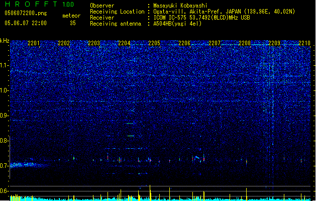Screen dimensions: 316x201
Task: Click the 2208 time marker
Action: click(x=245, y=43)
